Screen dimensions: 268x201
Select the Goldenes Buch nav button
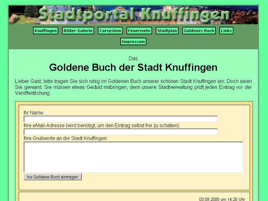point(199,30)
